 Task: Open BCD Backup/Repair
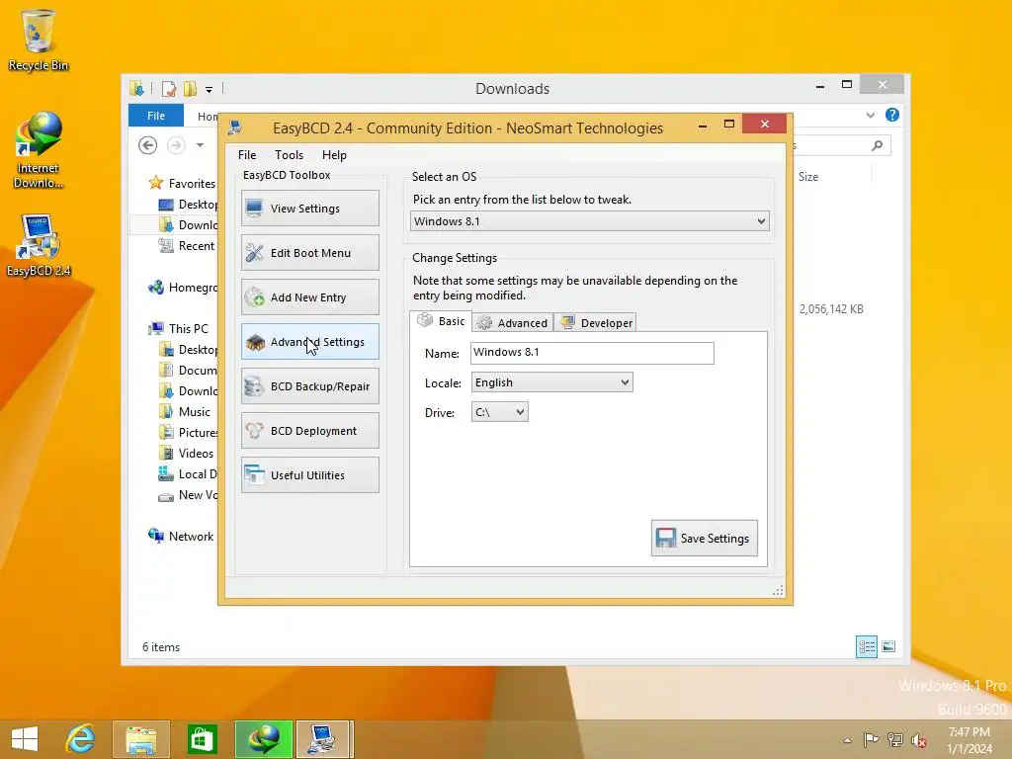[x=309, y=386]
